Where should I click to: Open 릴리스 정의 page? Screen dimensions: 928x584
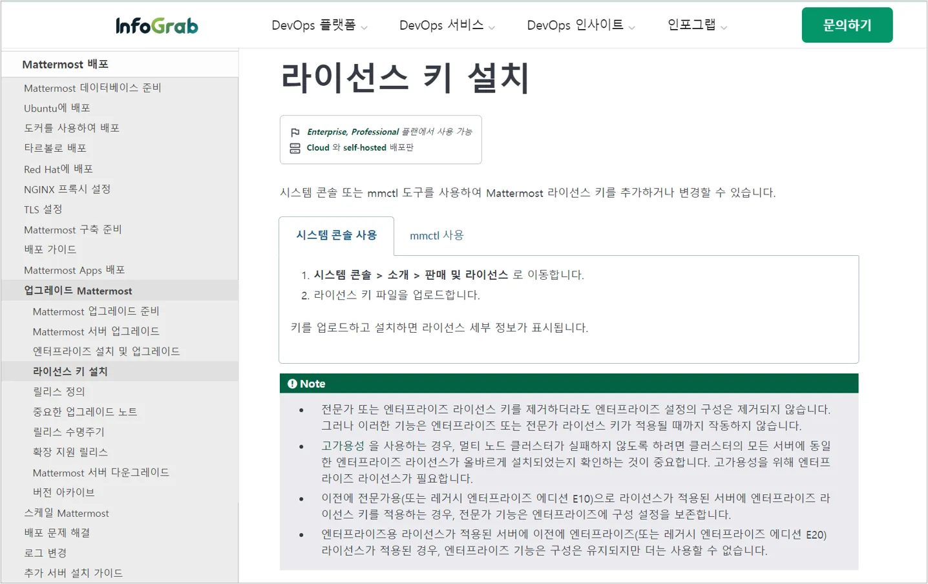pyautogui.click(x=59, y=391)
